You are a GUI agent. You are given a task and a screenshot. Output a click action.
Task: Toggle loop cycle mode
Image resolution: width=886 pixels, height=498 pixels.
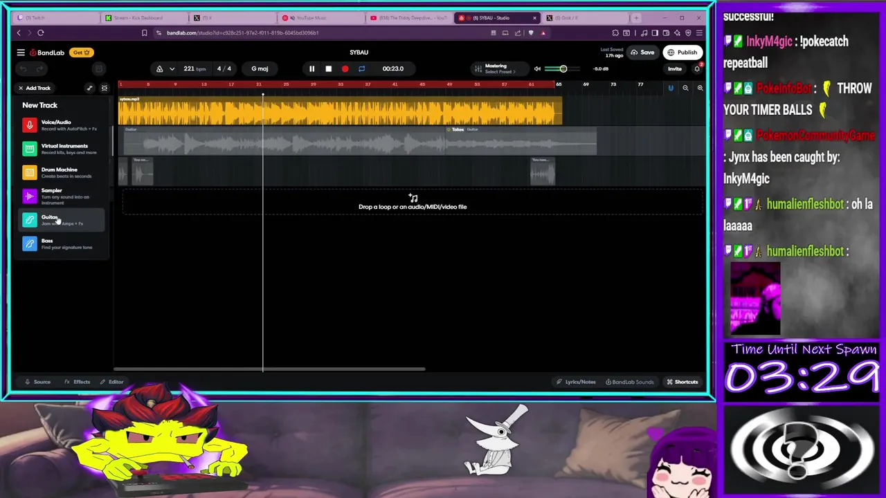click(361, 68)
